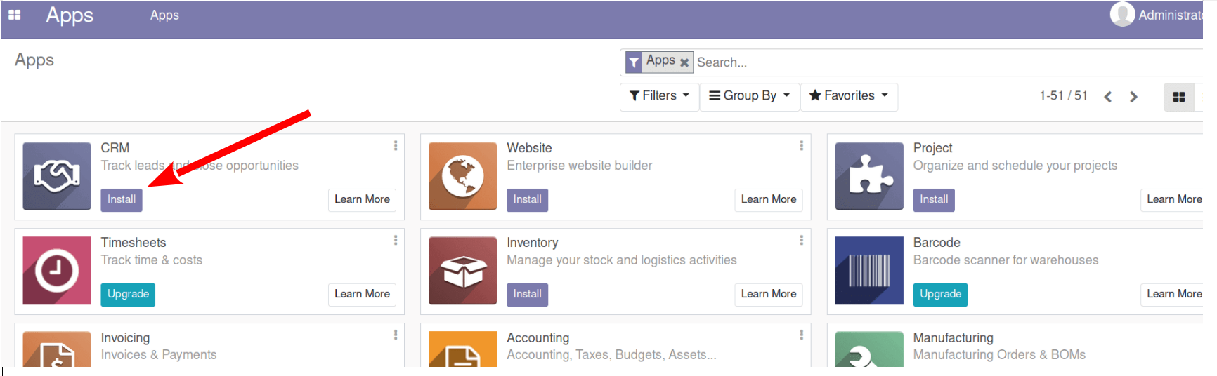Click the Barcode app icon

pyautogui.click(x=869, y=271)
